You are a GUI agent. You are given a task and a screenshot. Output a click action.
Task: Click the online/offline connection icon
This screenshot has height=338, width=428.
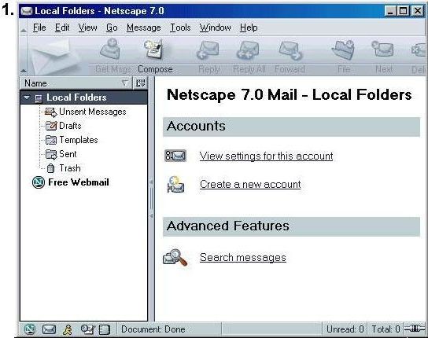point(415,329)
